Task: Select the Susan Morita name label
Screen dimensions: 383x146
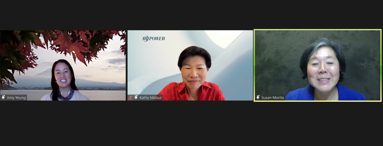Action: click(x=273, y=98)
